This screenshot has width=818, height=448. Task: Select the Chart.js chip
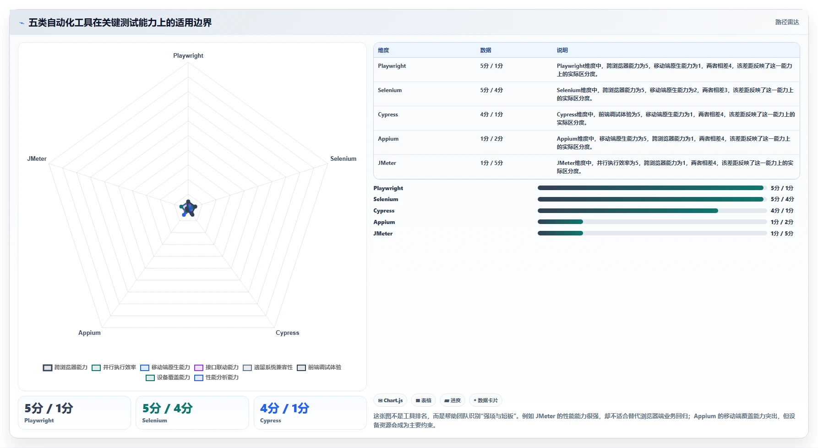point(390,400)
